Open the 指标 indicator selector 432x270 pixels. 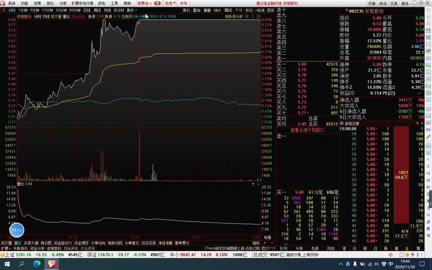click(256, 243)
